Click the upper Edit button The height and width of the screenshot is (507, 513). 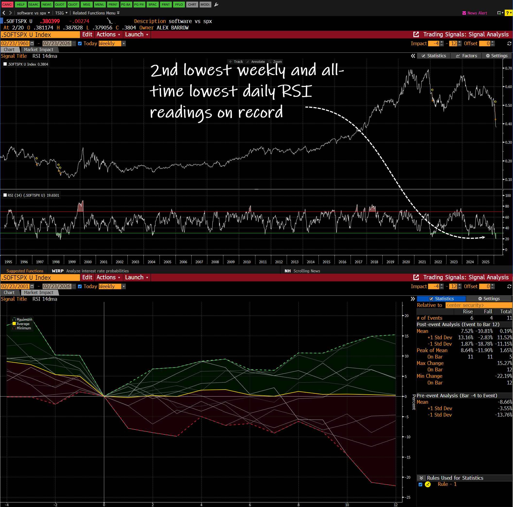87,35
